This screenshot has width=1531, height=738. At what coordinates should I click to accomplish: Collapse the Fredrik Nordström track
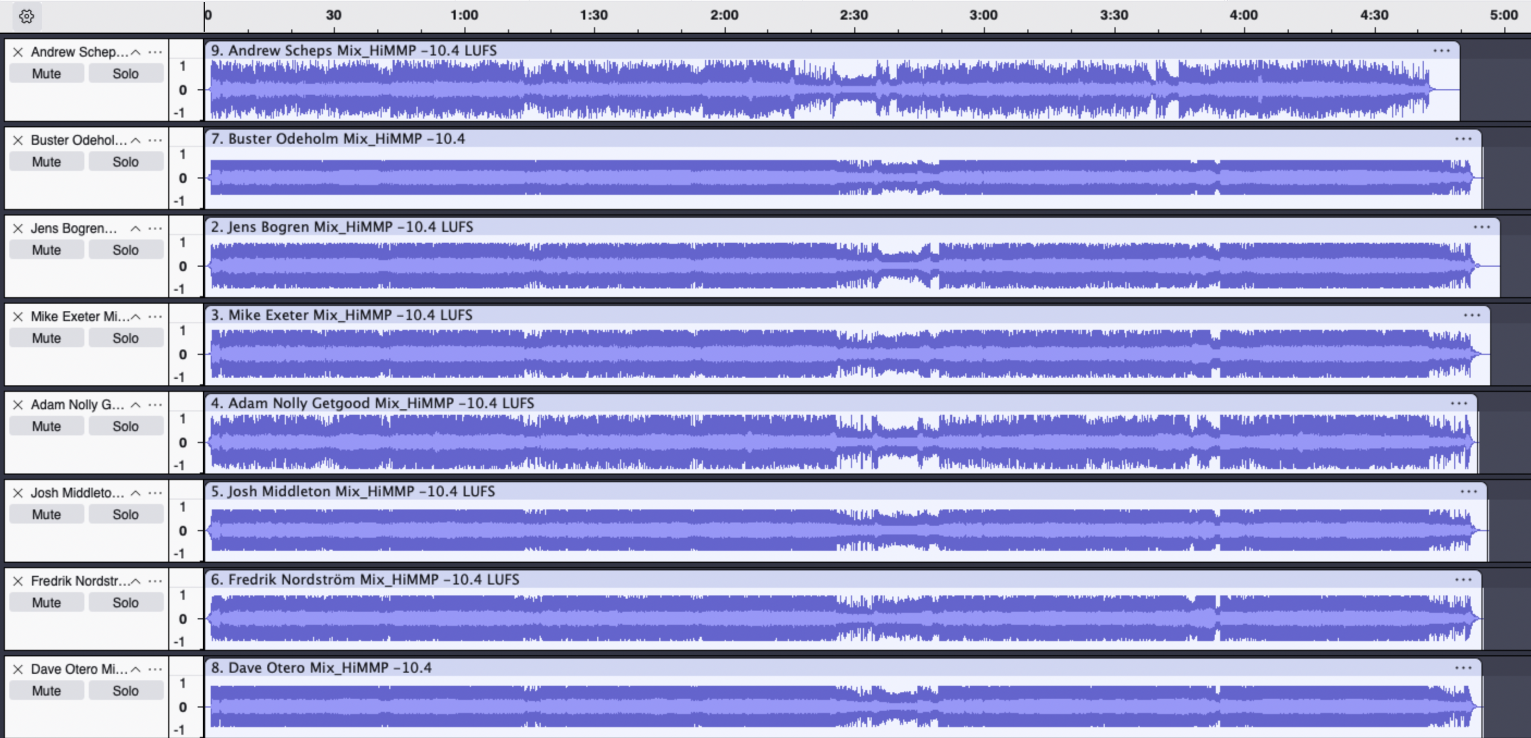pyautogui.click(x=136, y=581)
